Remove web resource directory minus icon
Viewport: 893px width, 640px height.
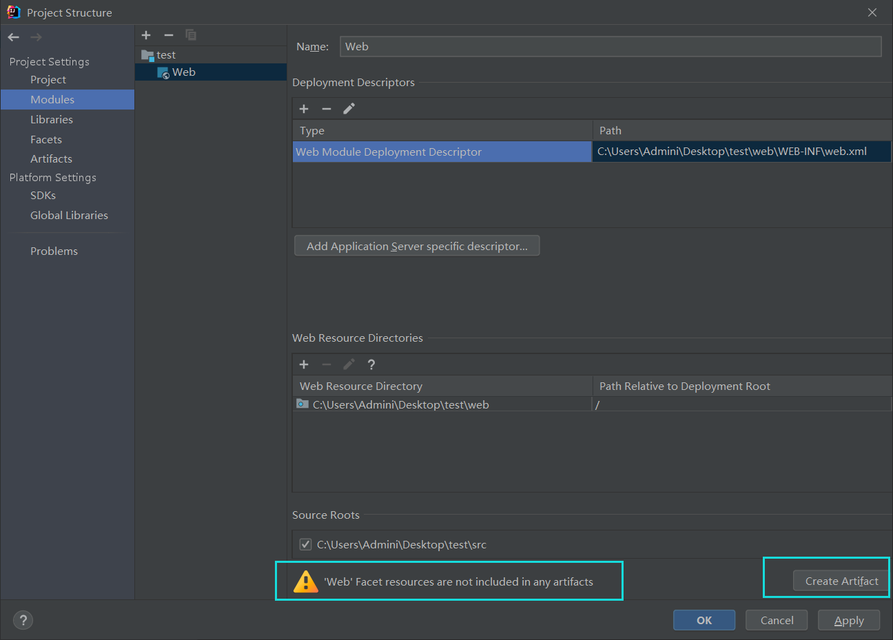pos(327,364)
